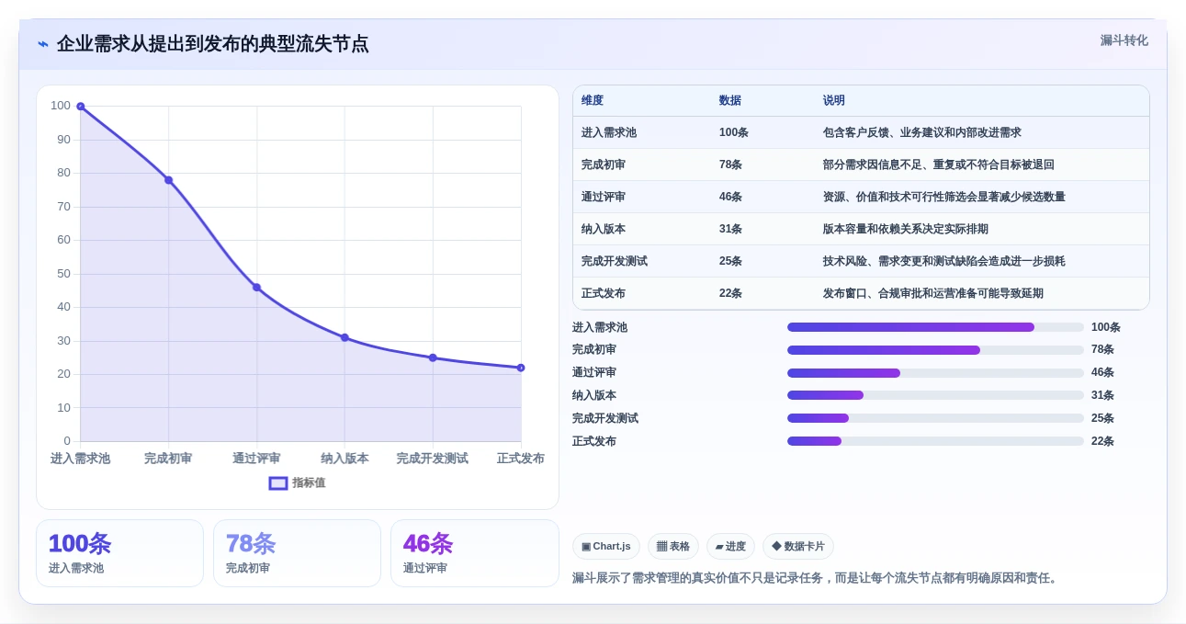Screen dimensions: 1186x624
Task: Select the chart point at 完成初审
Action: (169, 180)
